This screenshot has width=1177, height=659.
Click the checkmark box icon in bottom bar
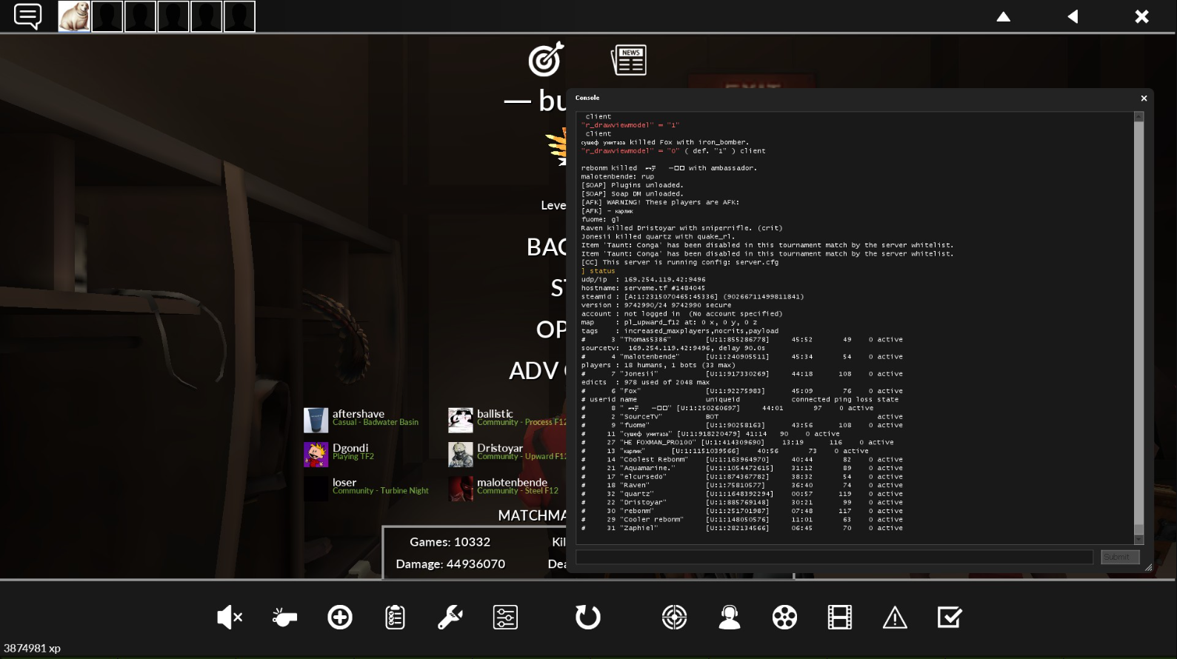950,618
